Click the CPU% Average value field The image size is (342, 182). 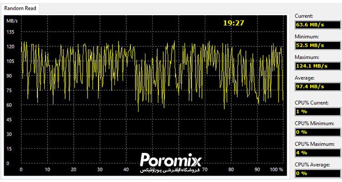coord(317,173)
